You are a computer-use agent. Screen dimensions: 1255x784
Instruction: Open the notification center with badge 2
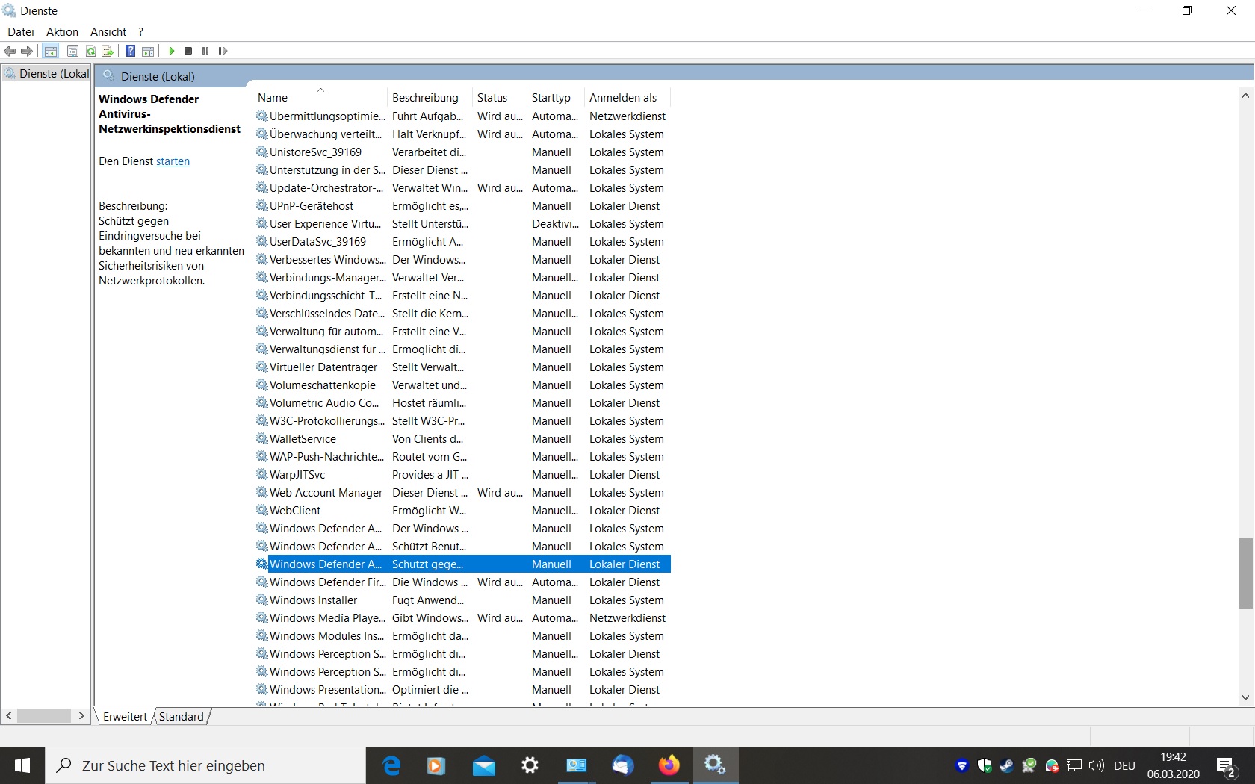pos(1226,766)
